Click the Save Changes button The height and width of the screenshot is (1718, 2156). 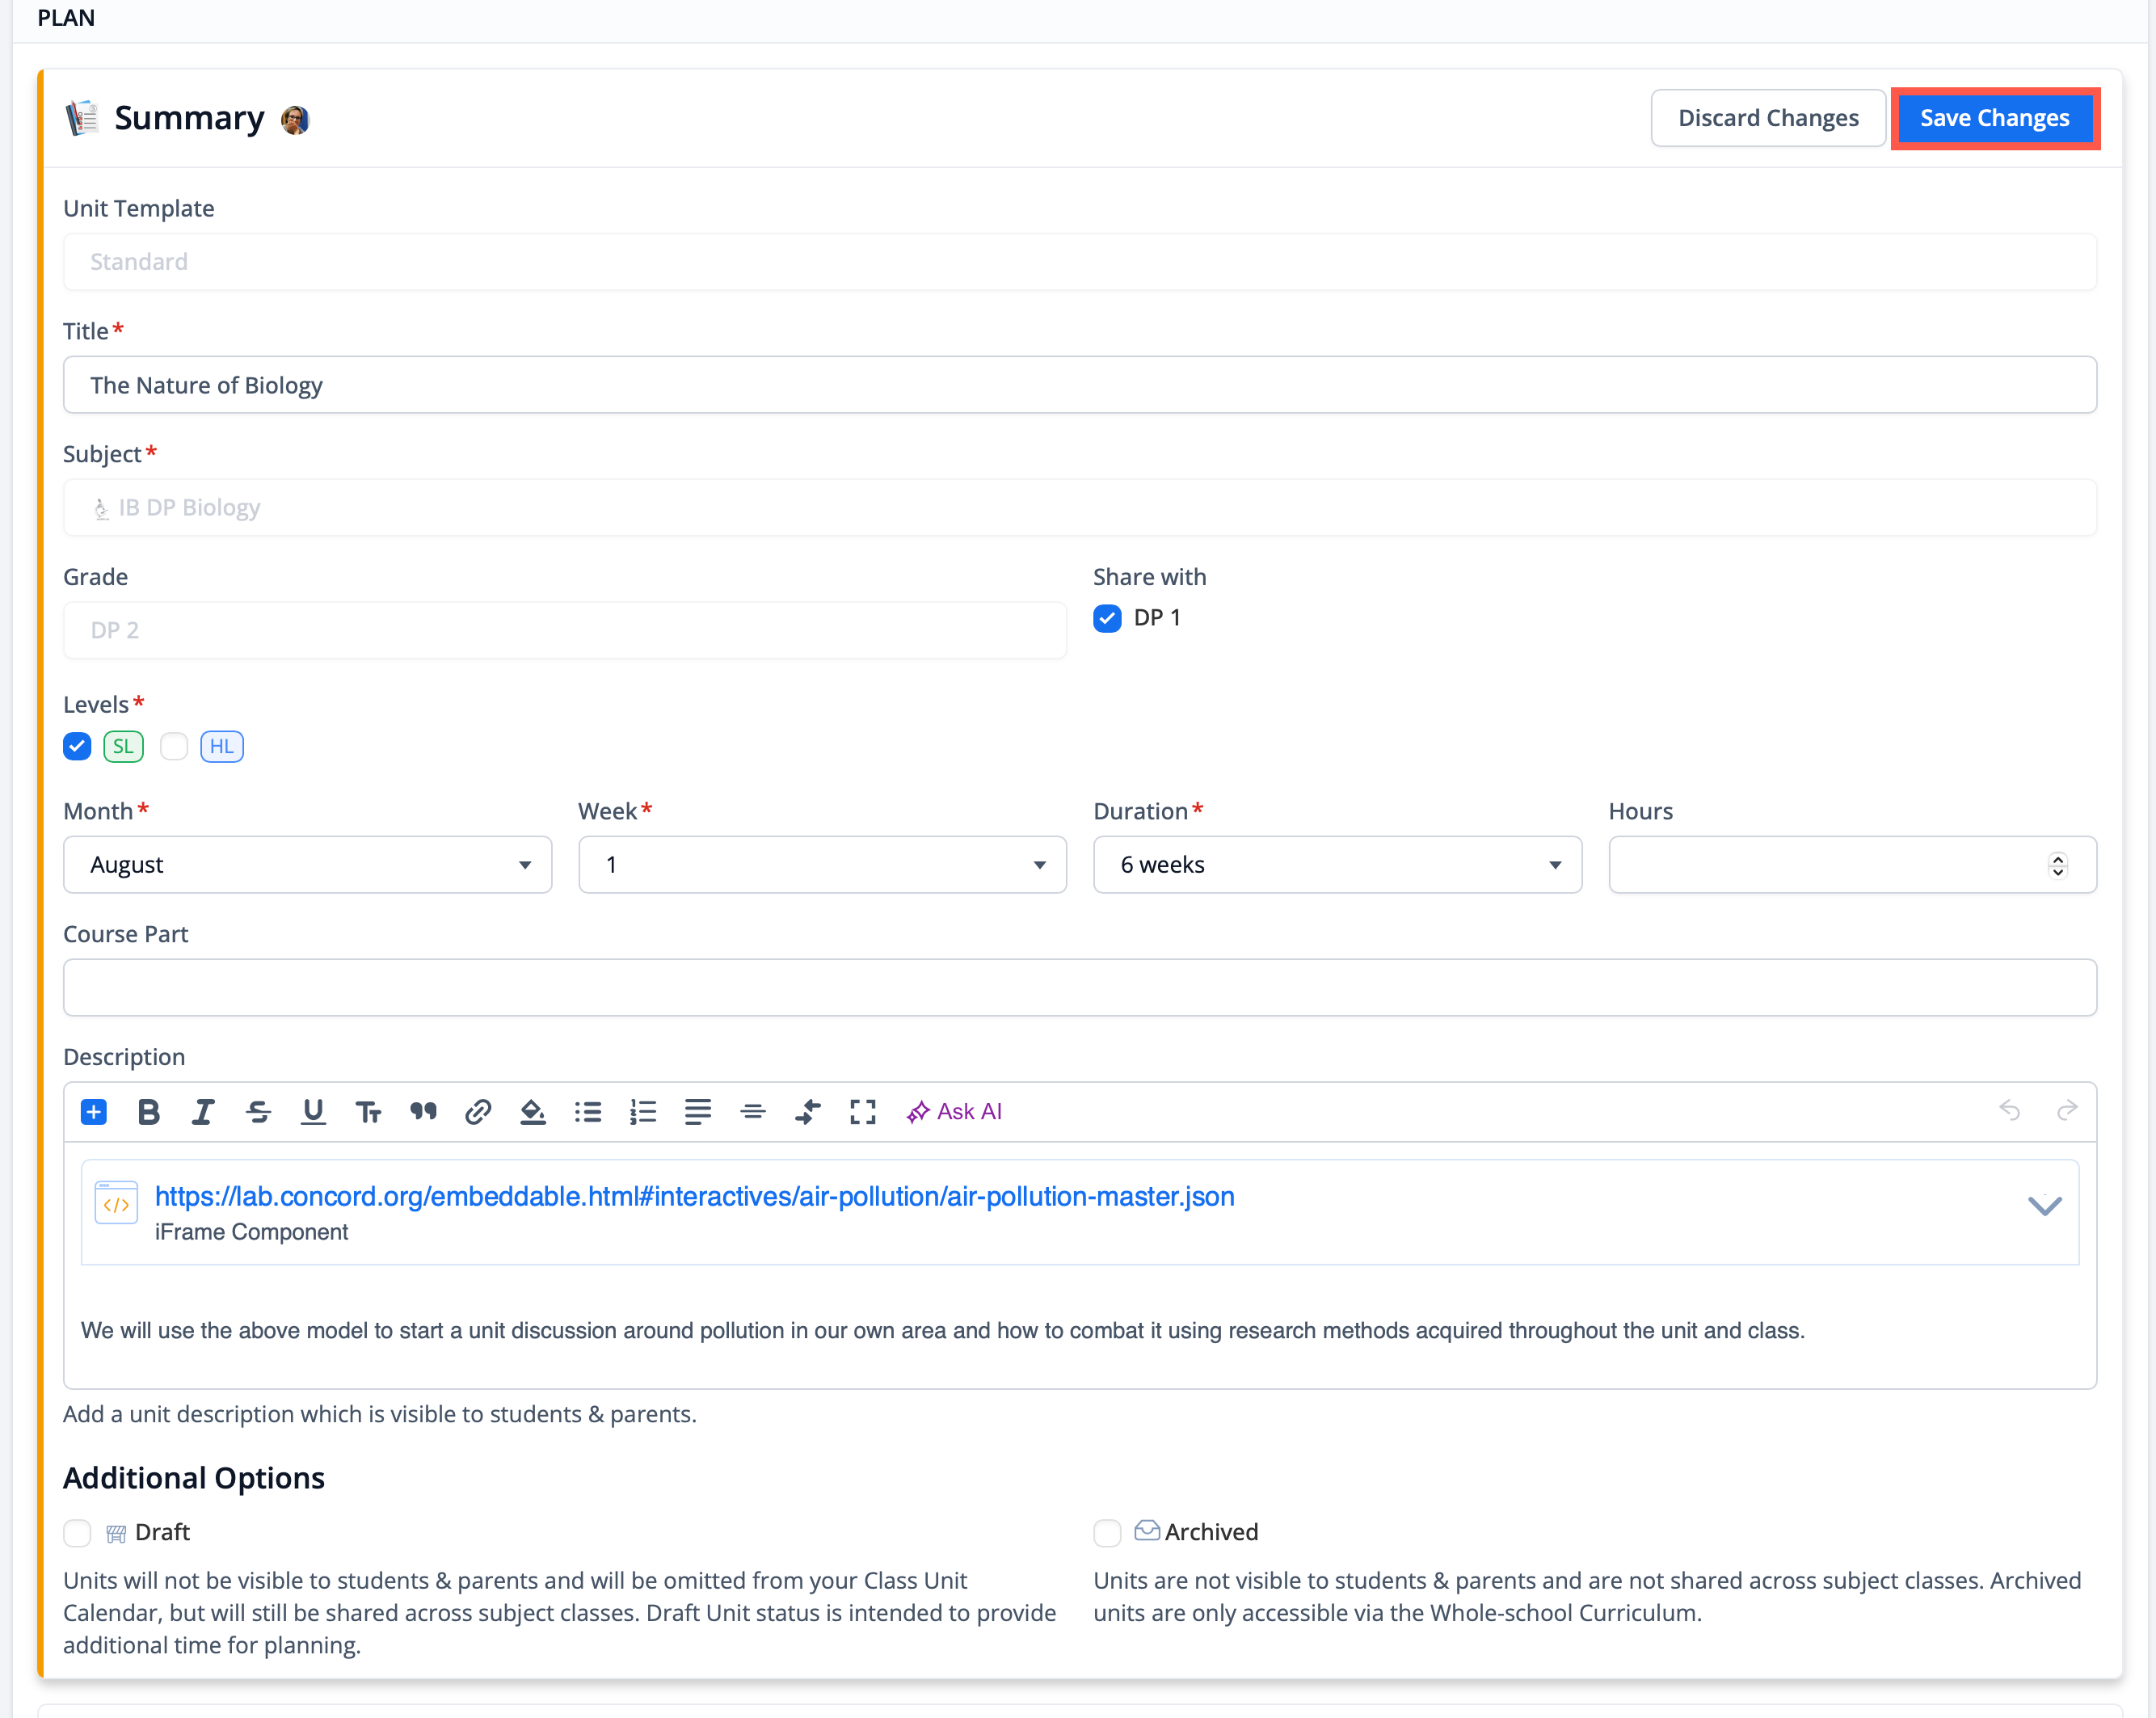coord(1994,118)
